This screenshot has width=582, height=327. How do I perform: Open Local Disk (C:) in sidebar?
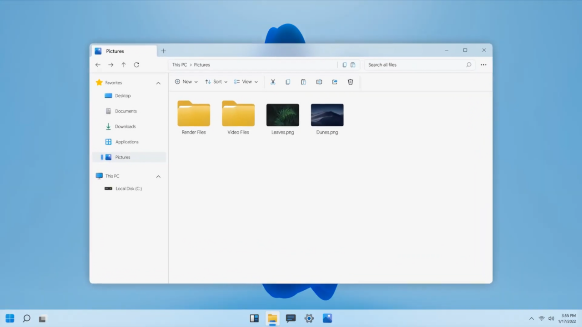pyautogui.click(x=129, y=188)
